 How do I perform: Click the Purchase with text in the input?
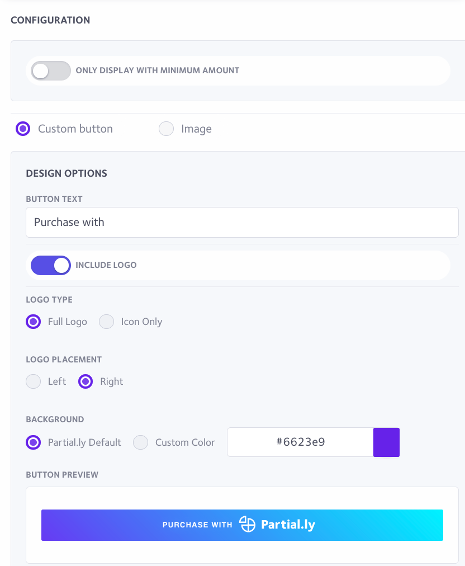point(69,222)
